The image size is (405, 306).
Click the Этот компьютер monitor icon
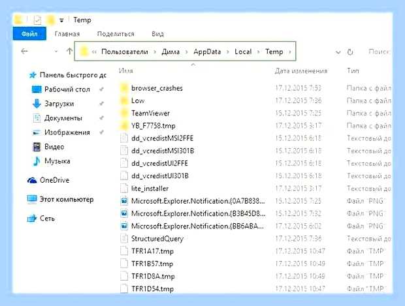[32, 200]
